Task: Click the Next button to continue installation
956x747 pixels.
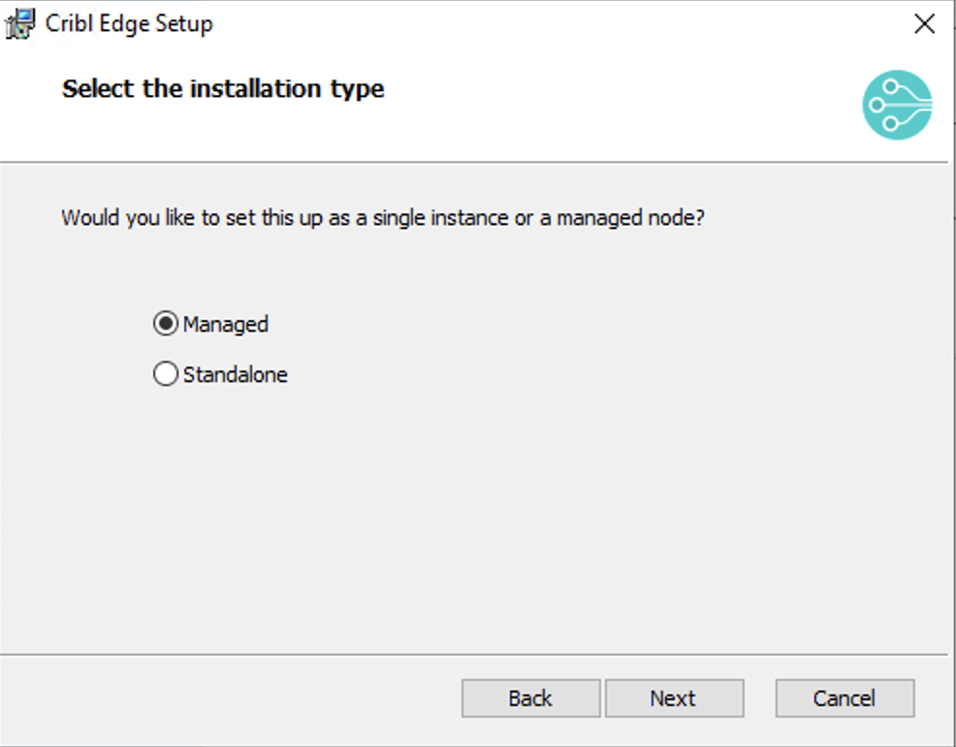Action: pos(674,698)
